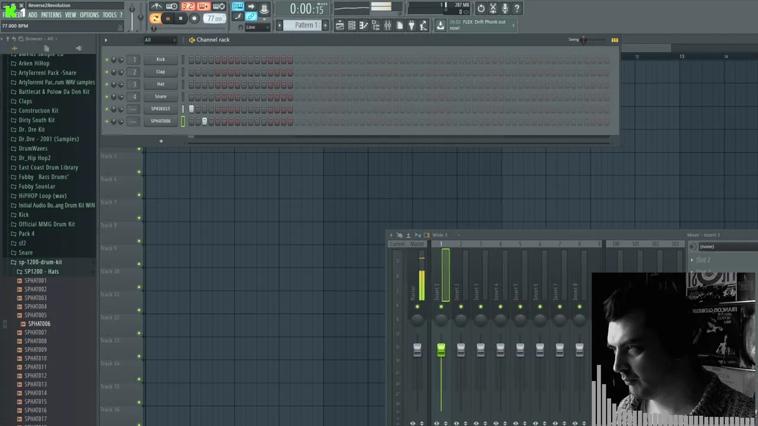
Task: Click the mixer slot input icon
Action: click(693, 247)
